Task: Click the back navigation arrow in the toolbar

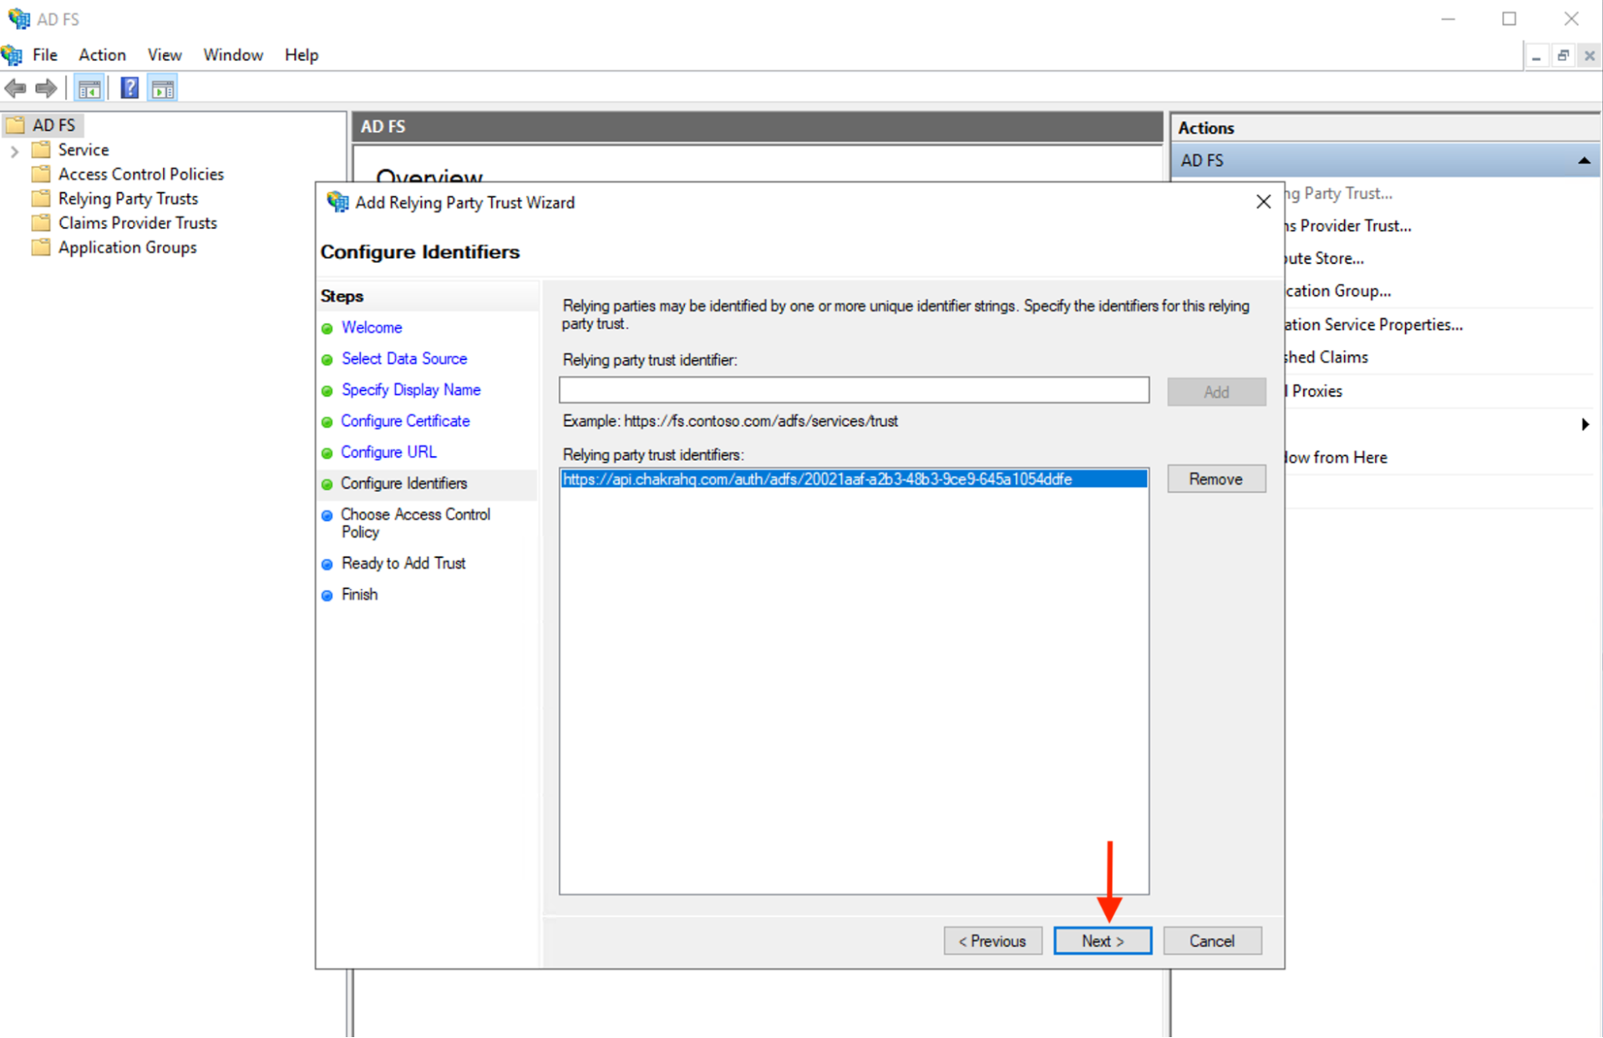Action: 14,87
